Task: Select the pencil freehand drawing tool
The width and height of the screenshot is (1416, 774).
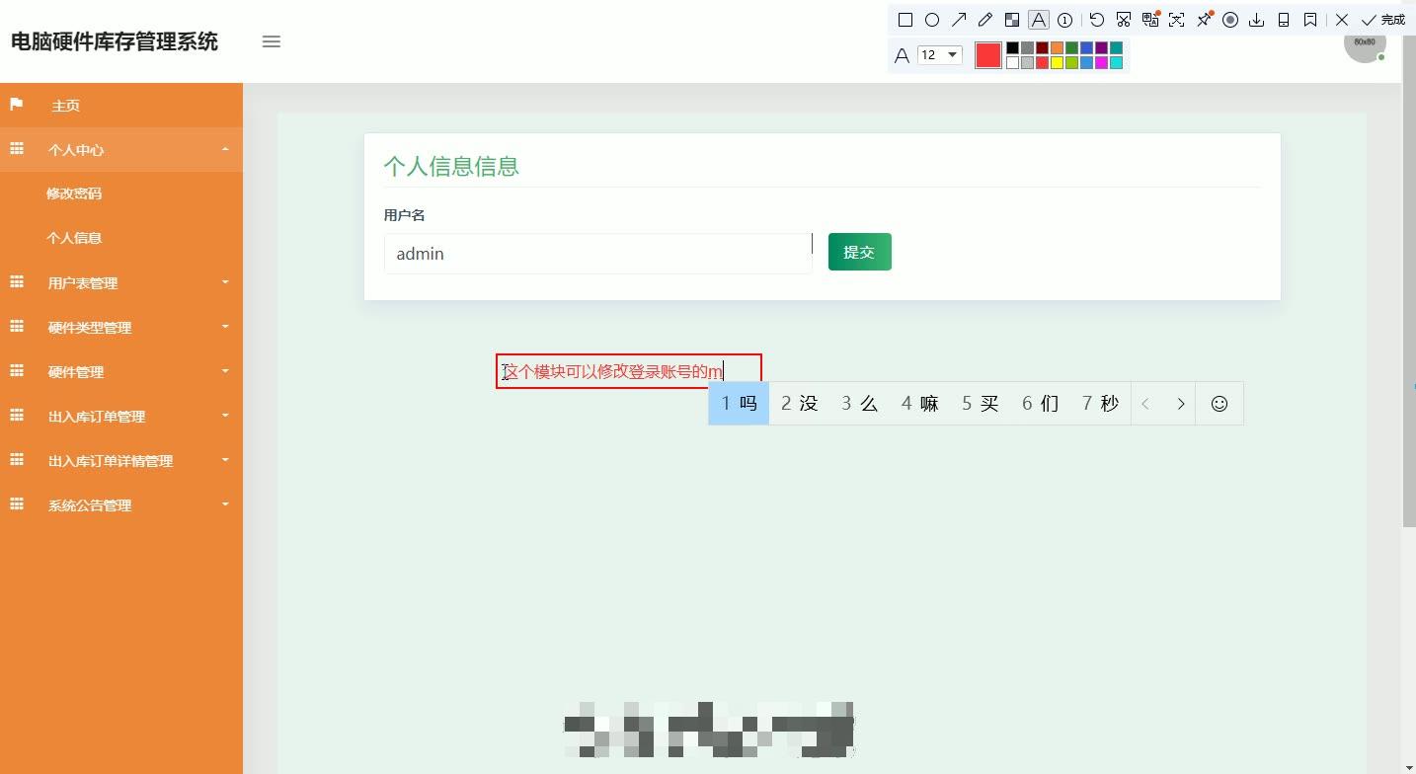Action: click(x=984, y=20)
